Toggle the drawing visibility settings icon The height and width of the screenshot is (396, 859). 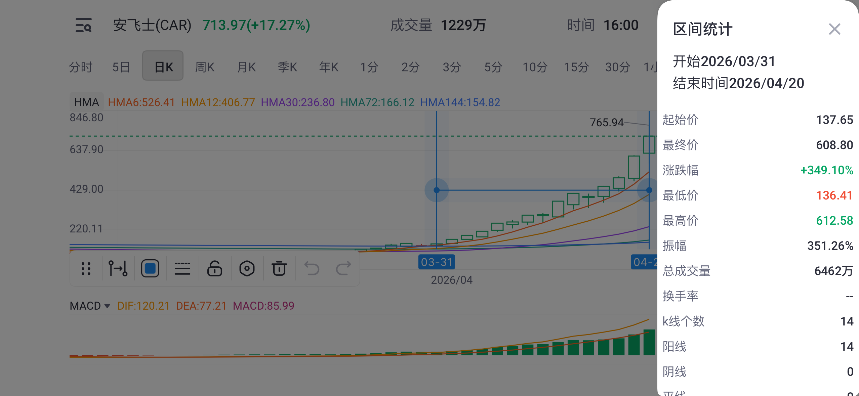(x=247, y=269)
